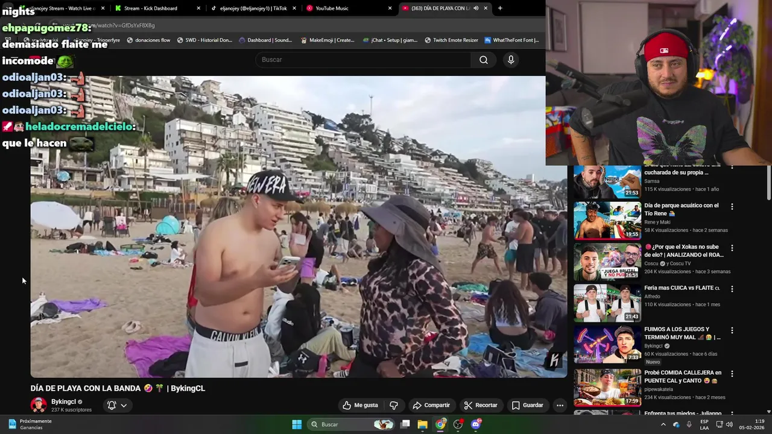Viewport: 772px width, 434px height.
Task: Open FUIMOS A LOS JUEGOS video thumbnail
Action: click(607, 344)
